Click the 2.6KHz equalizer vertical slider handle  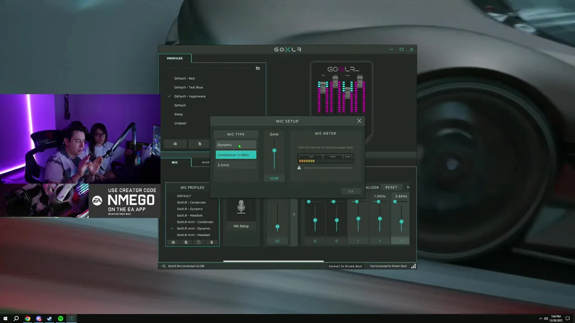click(401, 222)
